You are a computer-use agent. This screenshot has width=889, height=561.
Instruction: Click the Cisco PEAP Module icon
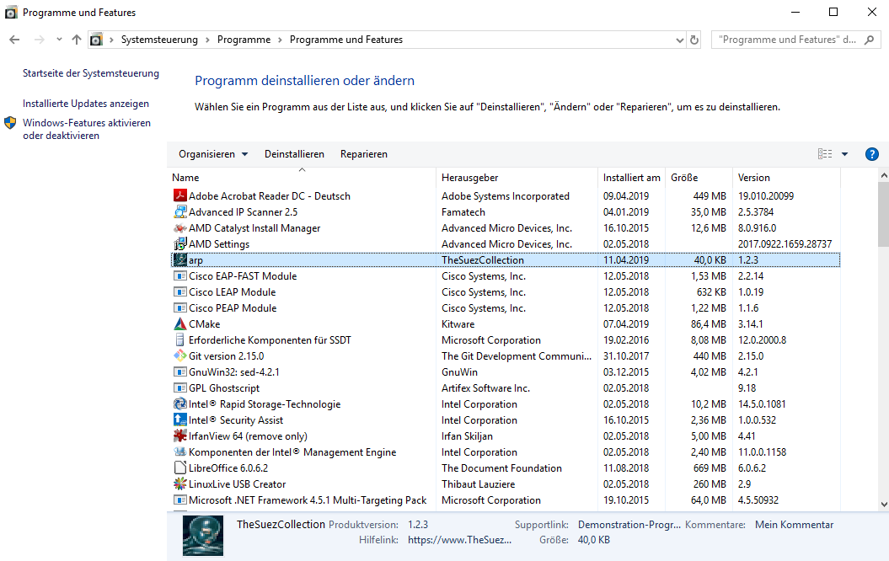coord(179,307)
